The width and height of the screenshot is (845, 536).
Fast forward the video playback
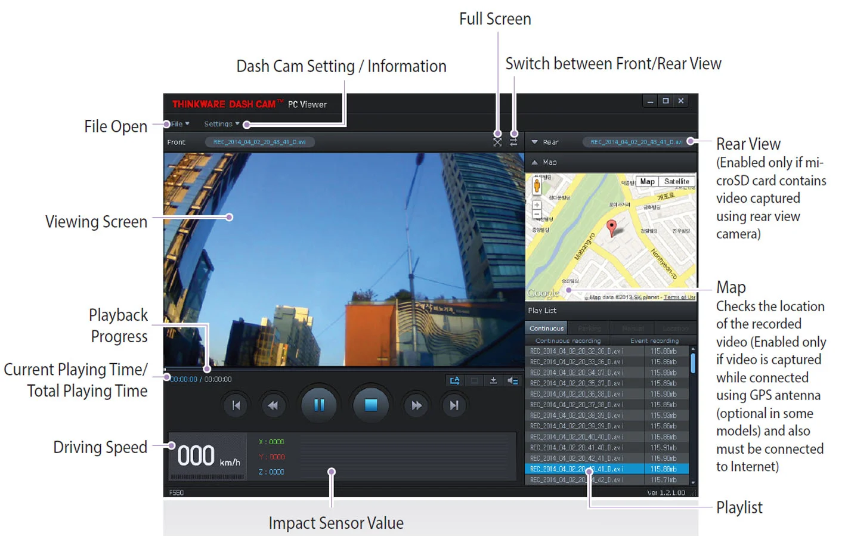pos(416,405)
